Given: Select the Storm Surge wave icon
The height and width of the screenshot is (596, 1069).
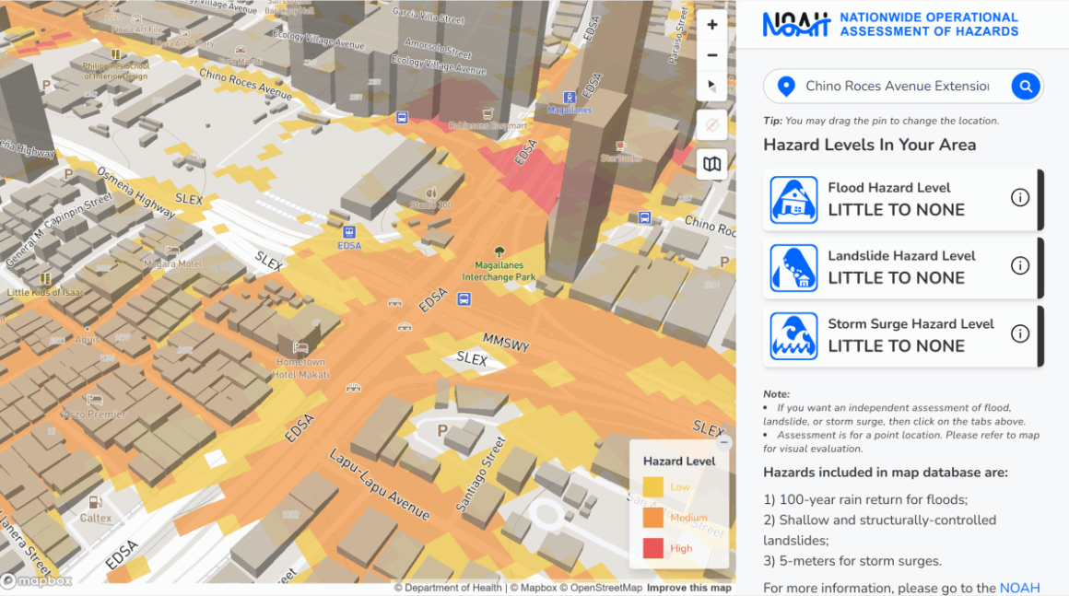Looking at the screenshot, I should point(793,335).
